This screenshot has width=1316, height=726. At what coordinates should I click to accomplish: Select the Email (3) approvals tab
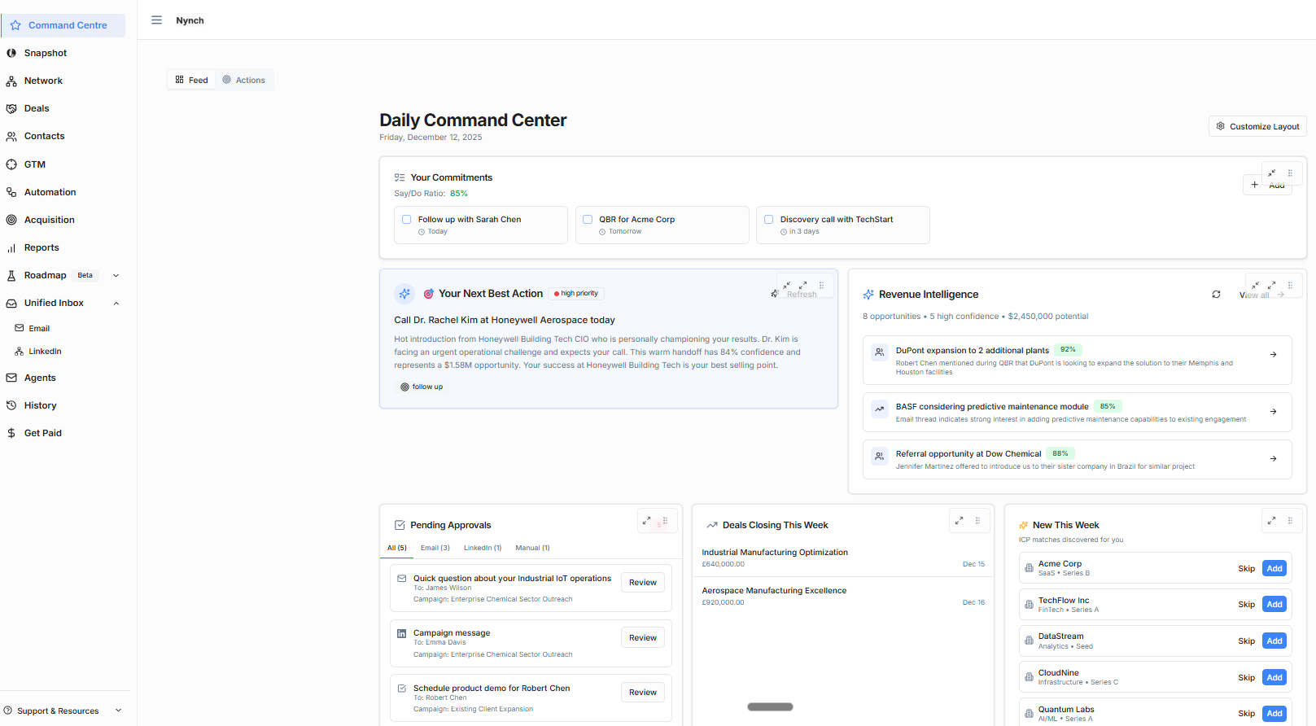(x=435, y=548)
